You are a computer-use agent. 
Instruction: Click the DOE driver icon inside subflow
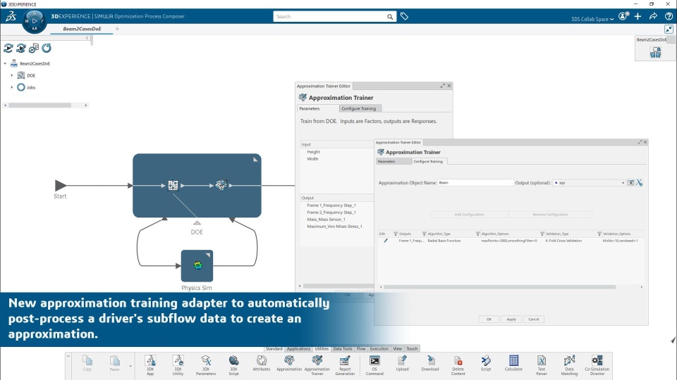click(173, 185)
